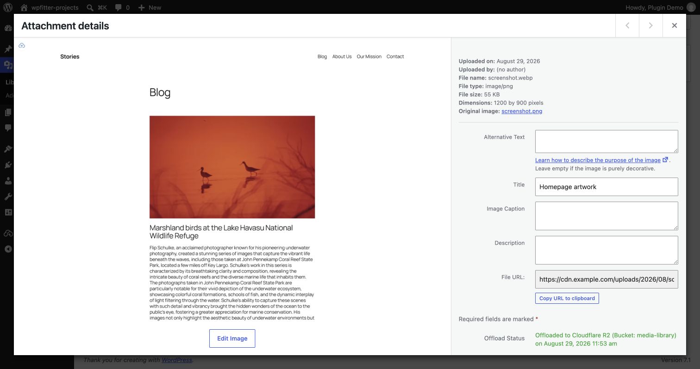Visit the wpfitter-projects site home
The width and height of the screenshot is (700, 369).
coord(50,7)
